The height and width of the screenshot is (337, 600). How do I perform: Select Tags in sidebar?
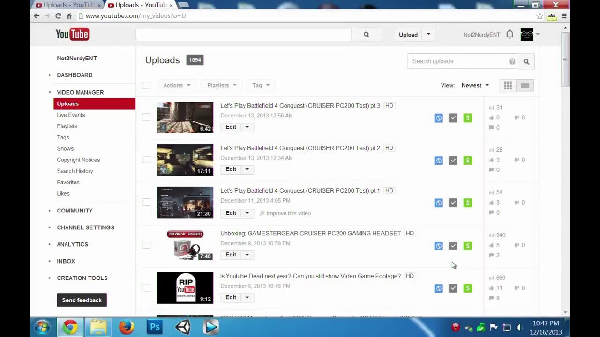pyautogui.click(x=63, y=138)
